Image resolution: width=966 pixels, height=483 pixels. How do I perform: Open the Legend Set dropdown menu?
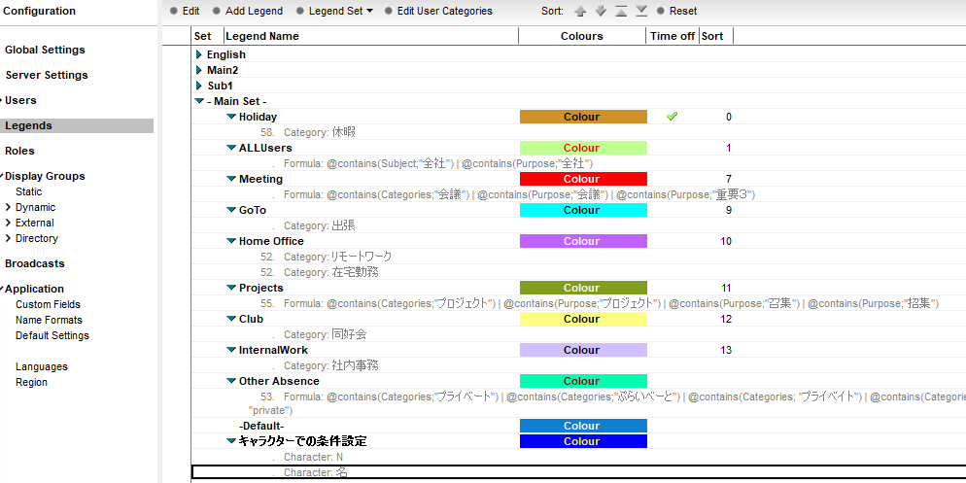click(335, 11)
